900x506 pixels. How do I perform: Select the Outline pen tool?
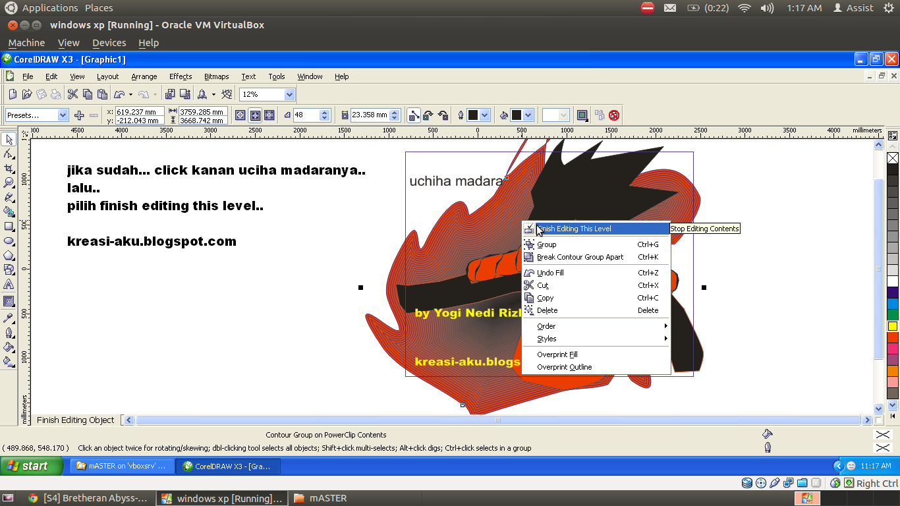pyautogui.click(x=9, y=332)
